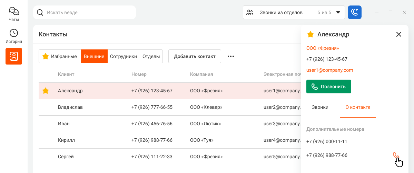Open the Звонки tab in contact panel

(320, 107)
